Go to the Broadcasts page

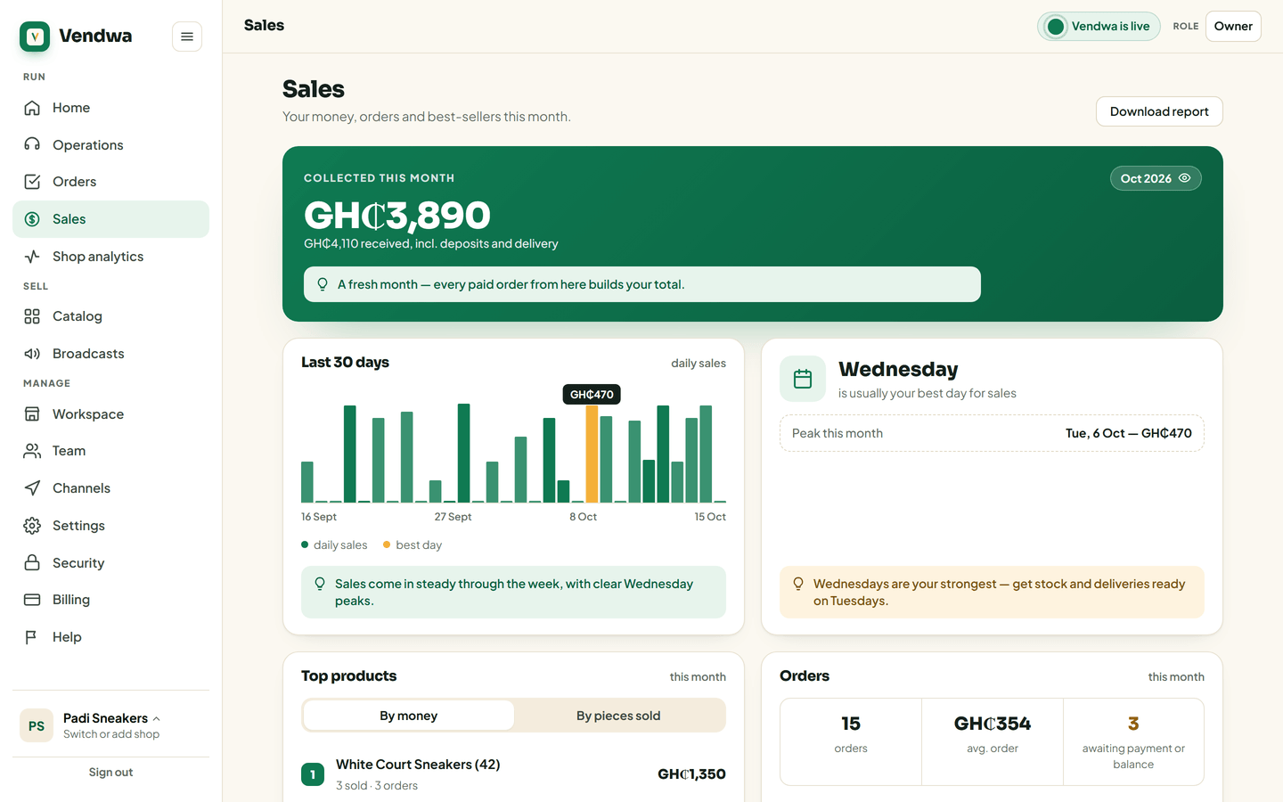tap(110, 354)
